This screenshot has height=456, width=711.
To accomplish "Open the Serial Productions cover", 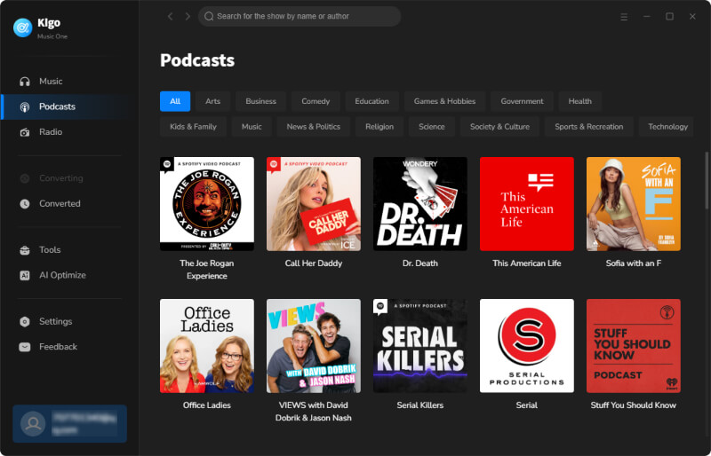I will (x=526, y=346).
